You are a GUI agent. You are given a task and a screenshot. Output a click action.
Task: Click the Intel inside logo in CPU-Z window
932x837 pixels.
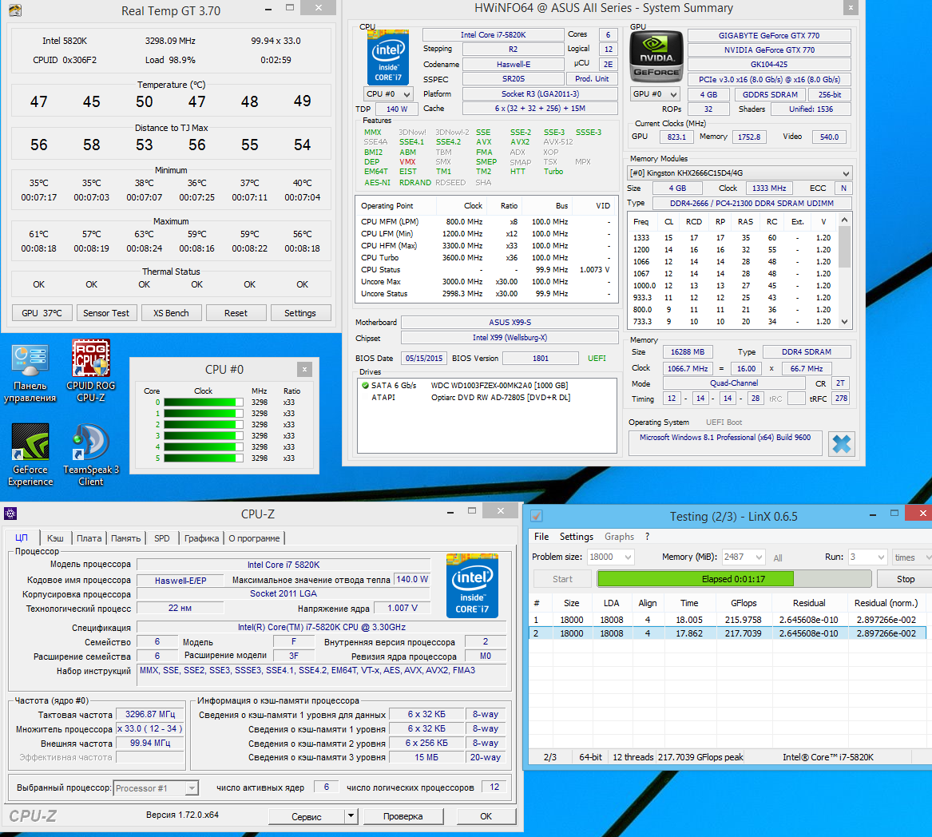pos(472,585)
